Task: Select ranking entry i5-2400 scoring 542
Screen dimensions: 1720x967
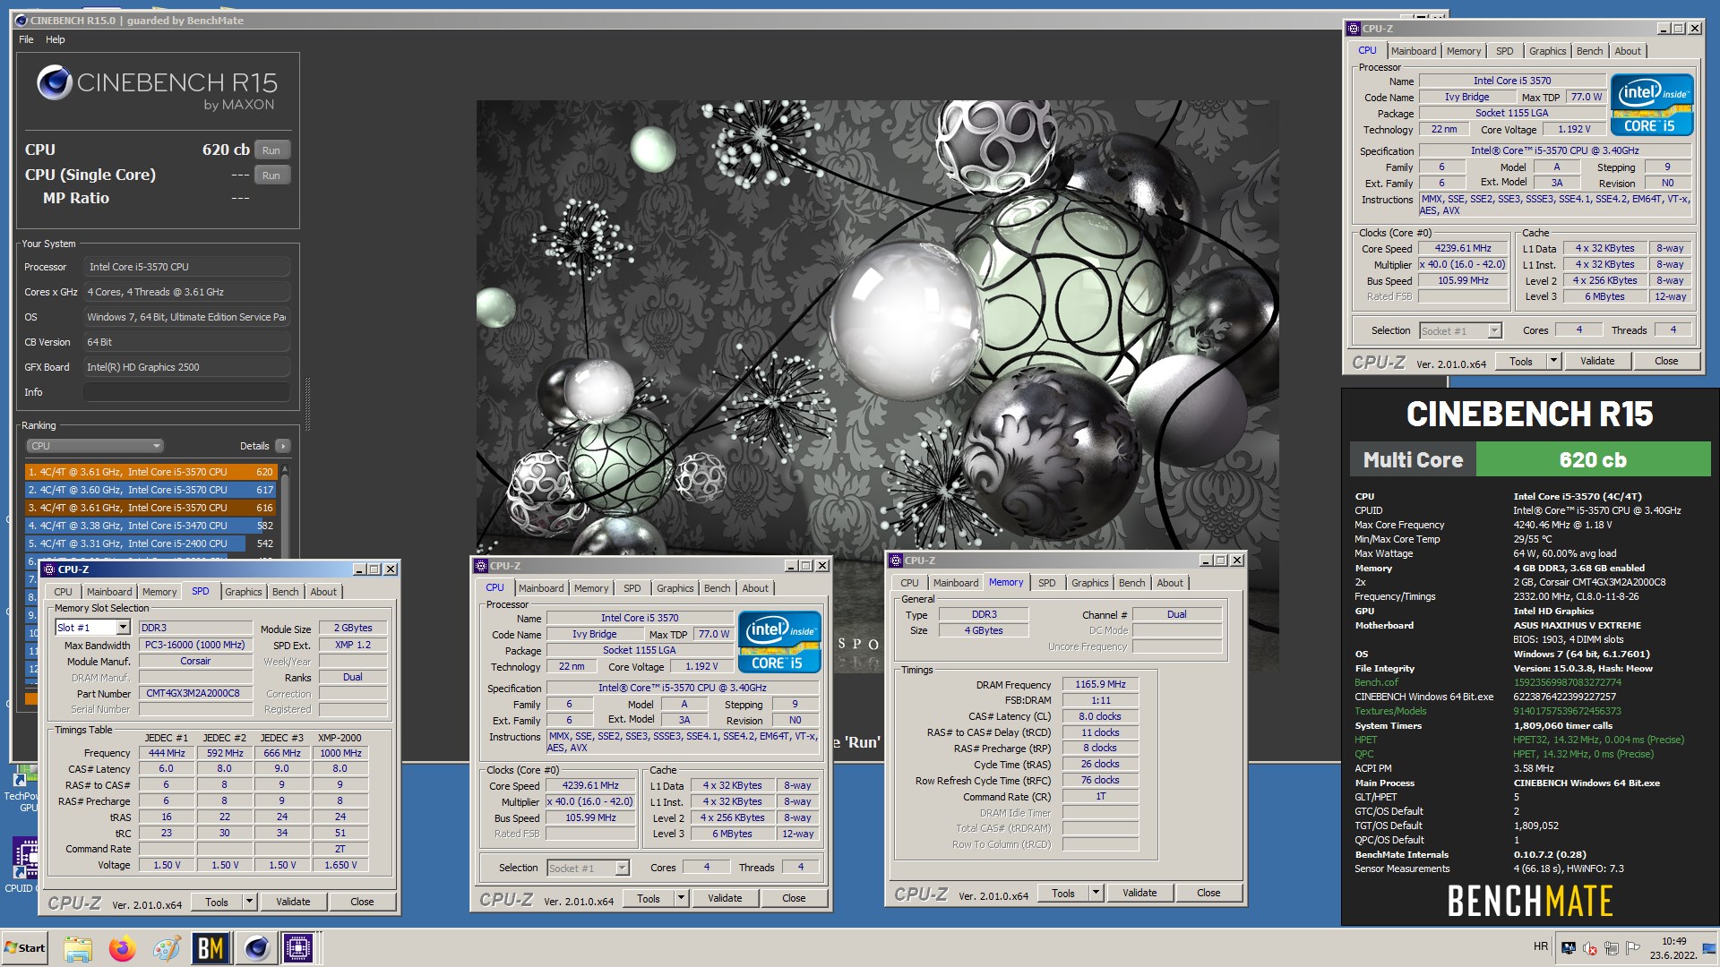Action: pyautogui.click(x=150, y=543)
